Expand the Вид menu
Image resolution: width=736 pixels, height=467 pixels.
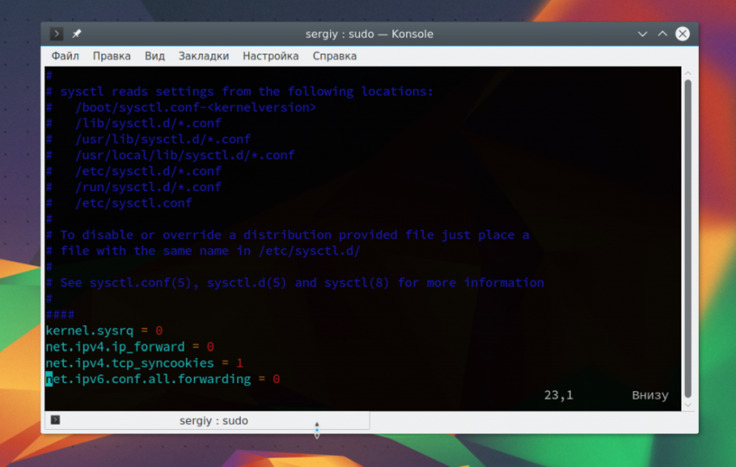tap(155, 56)
